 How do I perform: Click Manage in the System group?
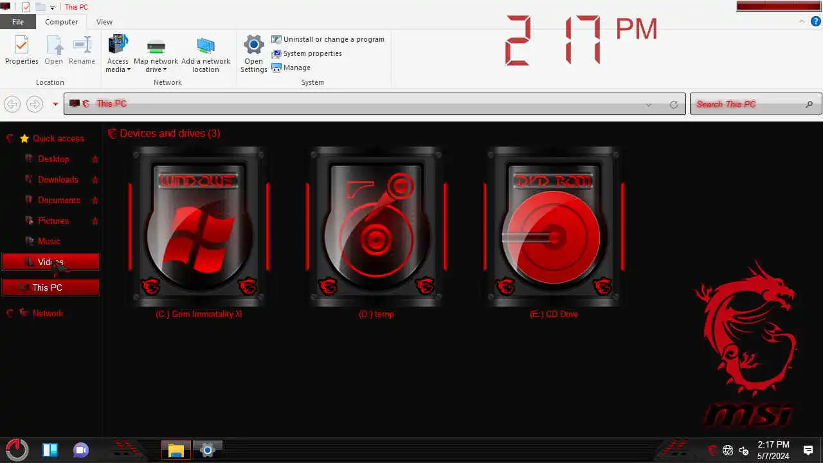291,68
